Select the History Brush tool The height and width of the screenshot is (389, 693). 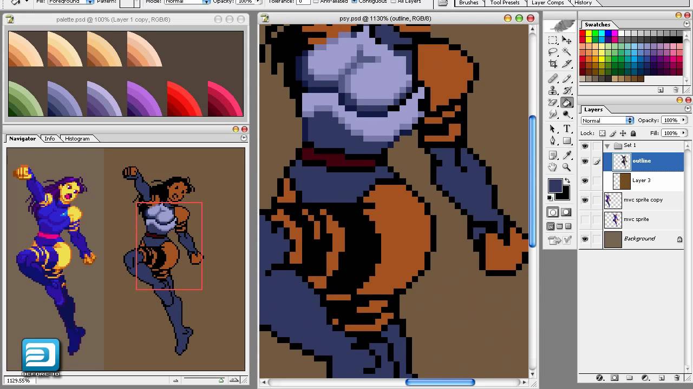[x=567, y=90]
